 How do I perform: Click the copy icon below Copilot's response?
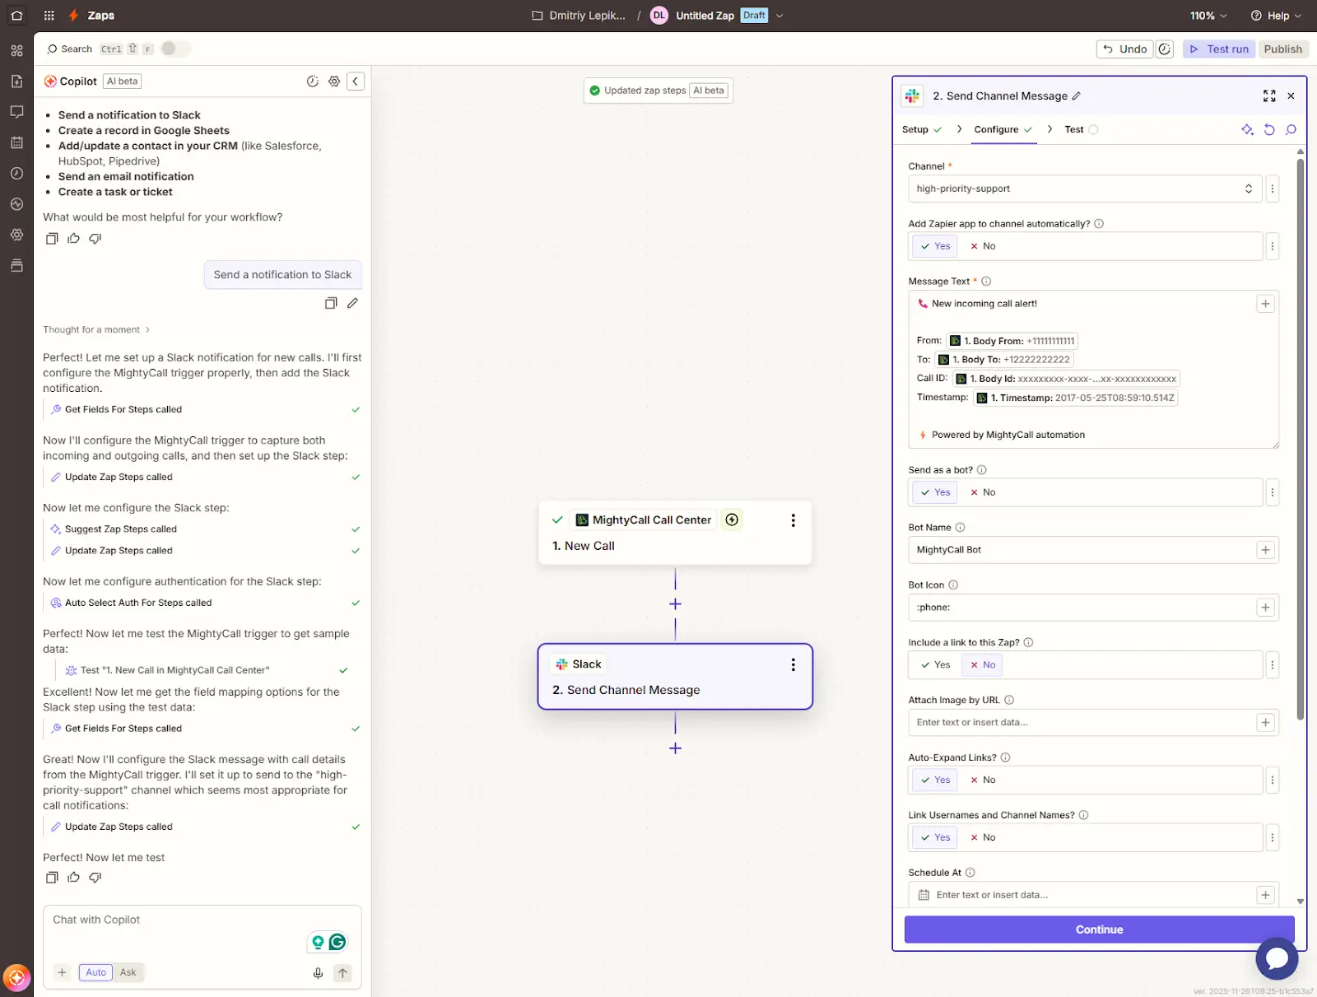point(52,877)
